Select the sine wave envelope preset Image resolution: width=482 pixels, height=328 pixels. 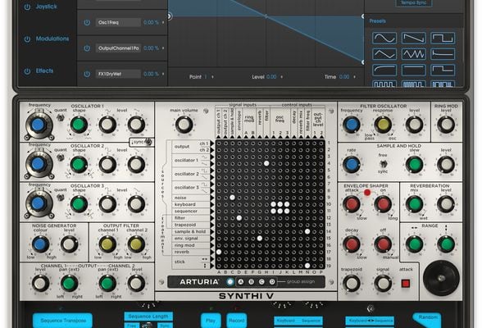click(384, 38)
